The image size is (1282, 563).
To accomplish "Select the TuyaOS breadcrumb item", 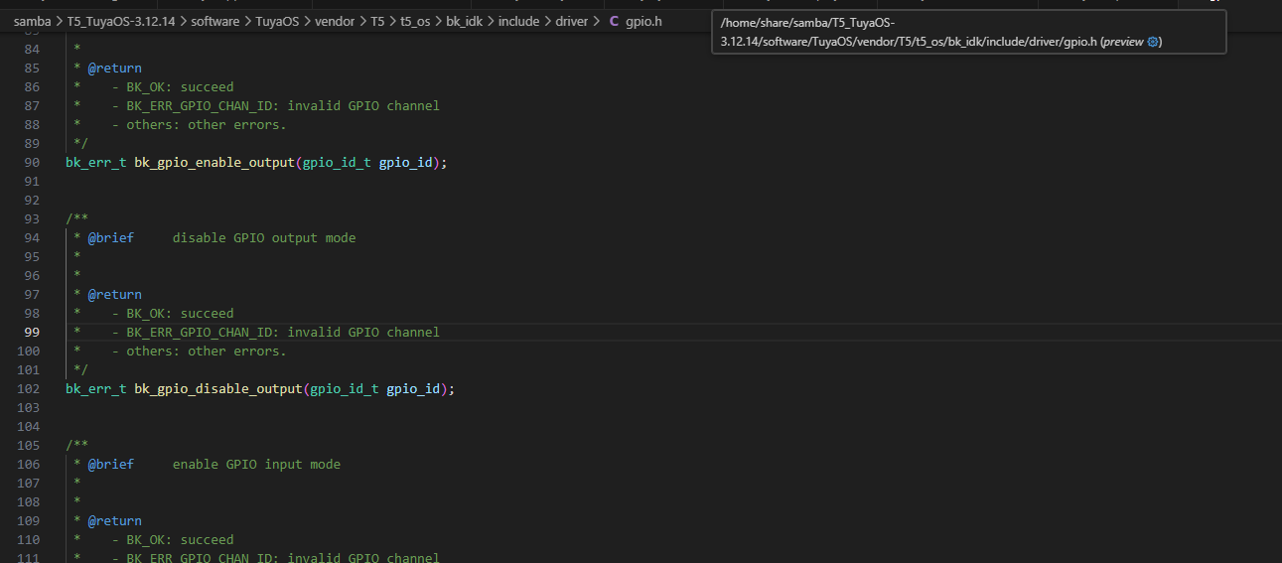I will coord(281,21).
